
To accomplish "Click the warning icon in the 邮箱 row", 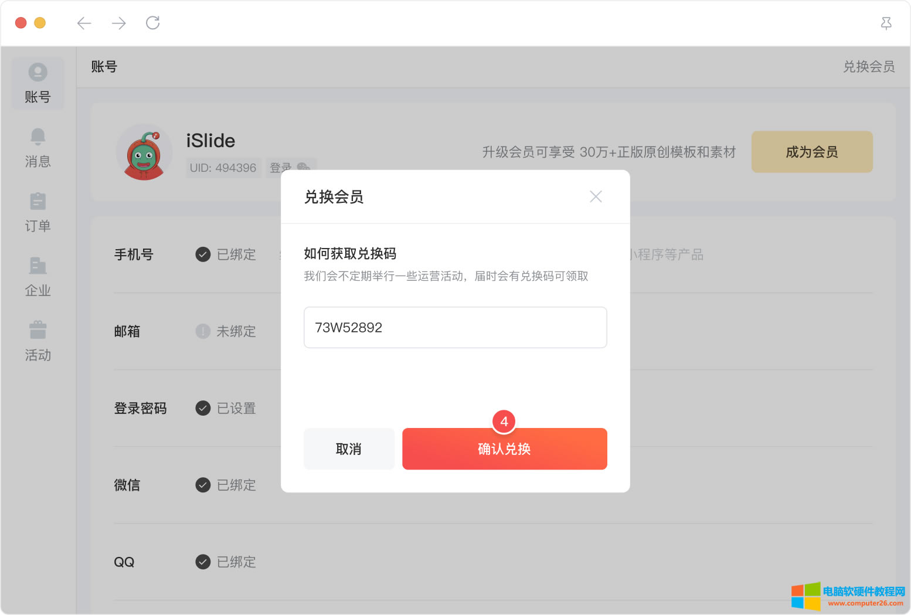I will pos(203,331).
